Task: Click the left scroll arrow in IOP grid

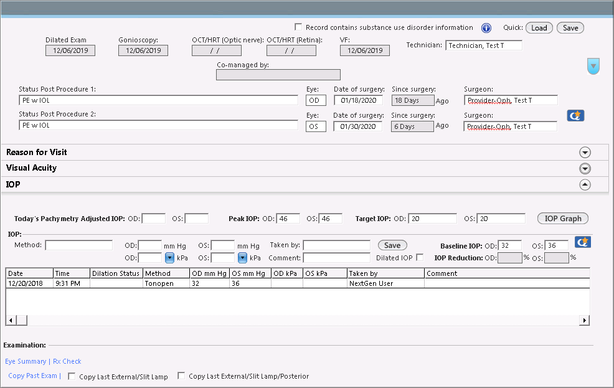Action: coord(11,320)
